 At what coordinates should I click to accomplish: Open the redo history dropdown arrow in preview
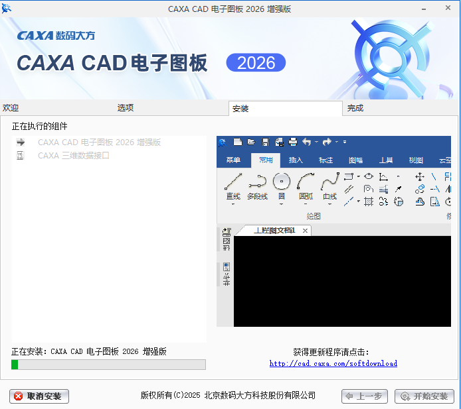pos(337,142)
